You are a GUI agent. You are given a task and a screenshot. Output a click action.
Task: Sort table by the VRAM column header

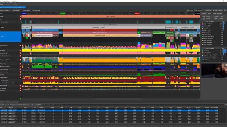107,107
